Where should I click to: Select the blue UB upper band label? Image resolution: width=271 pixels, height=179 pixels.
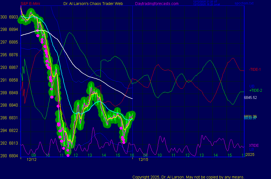[x=252, y=86]
